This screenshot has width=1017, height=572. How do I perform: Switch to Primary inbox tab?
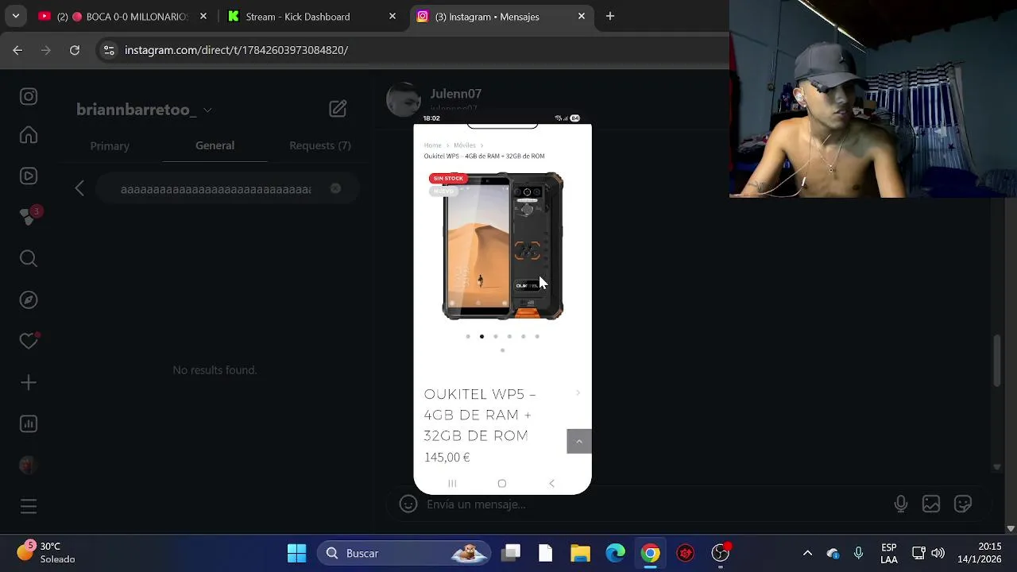point(110,146)
